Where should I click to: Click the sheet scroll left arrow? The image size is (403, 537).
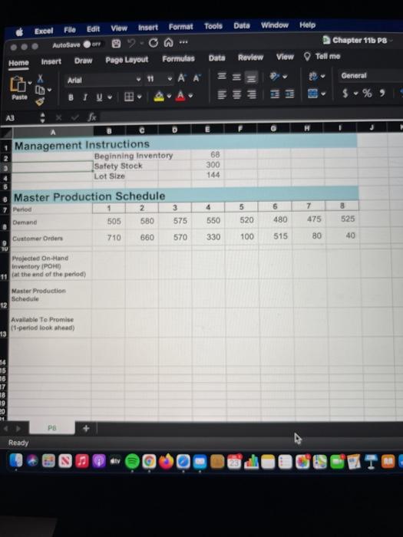click(x=5, y=428)
